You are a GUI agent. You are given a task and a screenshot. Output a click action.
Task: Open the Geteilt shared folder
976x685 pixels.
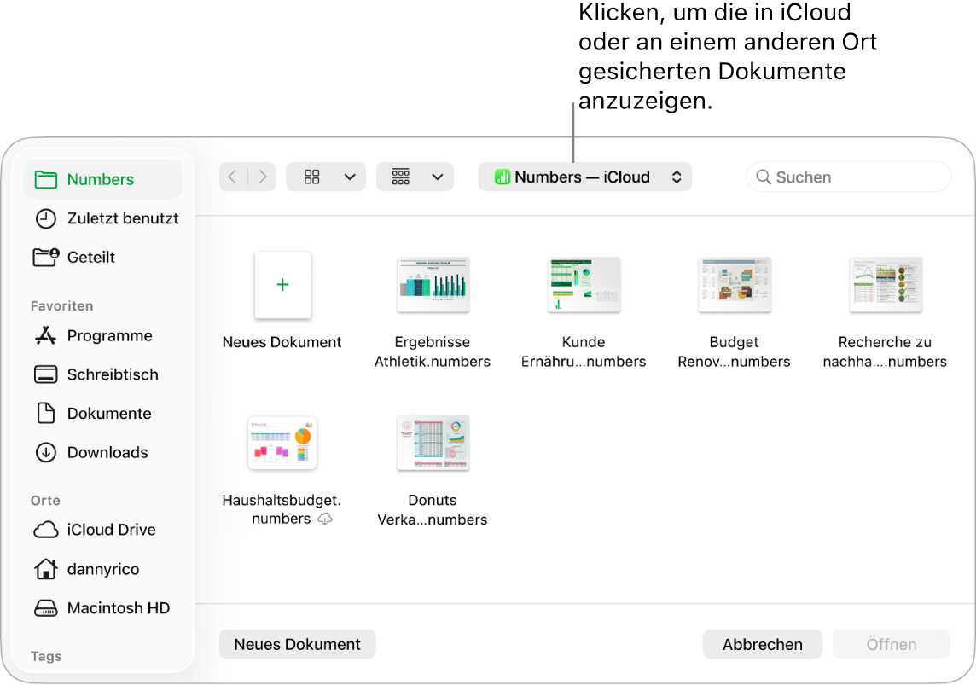pyautogui.click(x=102, y=257)
